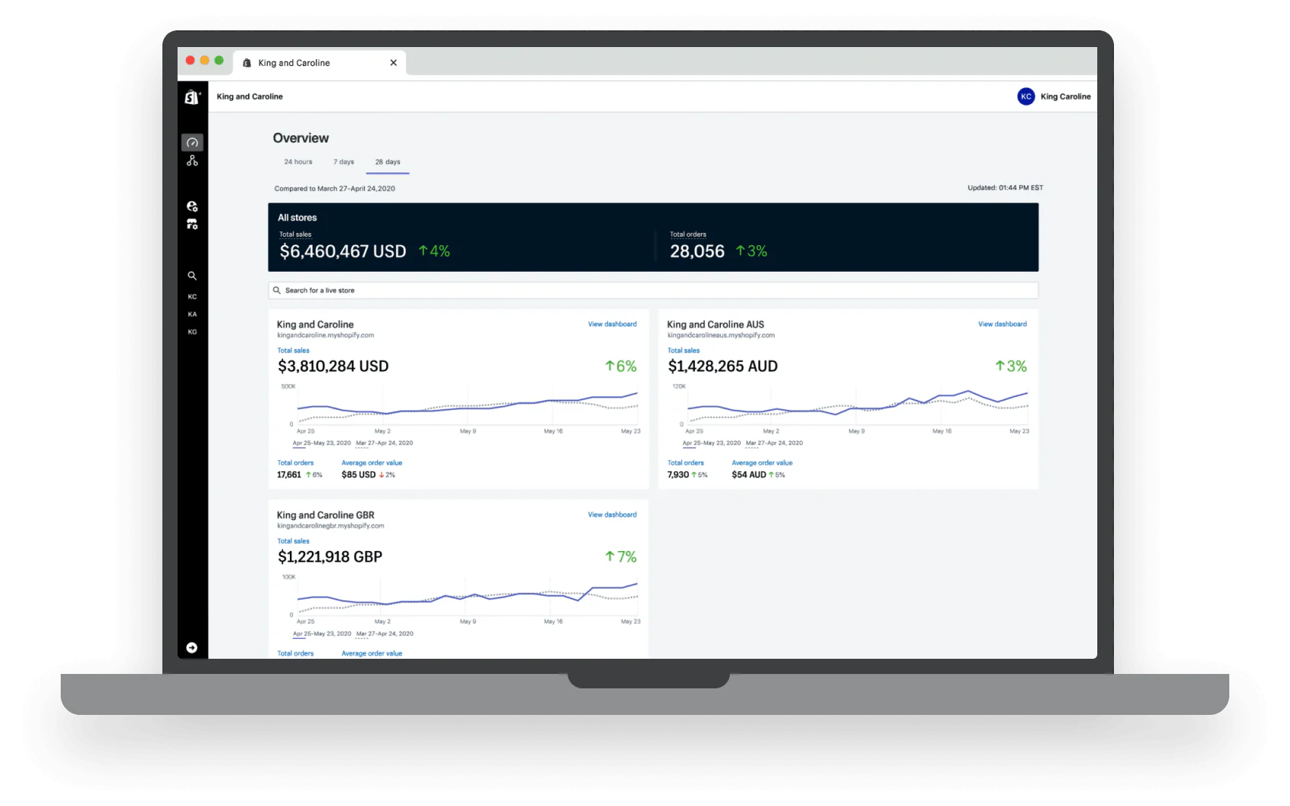The image size is (1290, 806).
Task: Click the sidebar search magnifier icon
Action: [x=192, y=276]
